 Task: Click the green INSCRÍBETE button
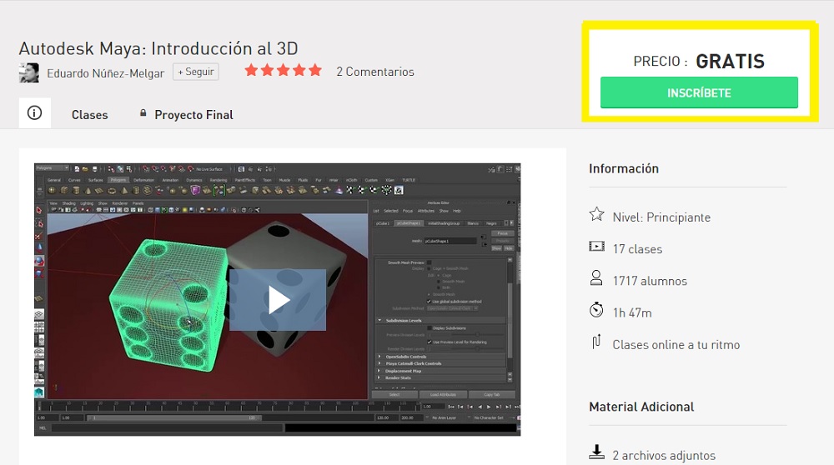click(699, 92)
